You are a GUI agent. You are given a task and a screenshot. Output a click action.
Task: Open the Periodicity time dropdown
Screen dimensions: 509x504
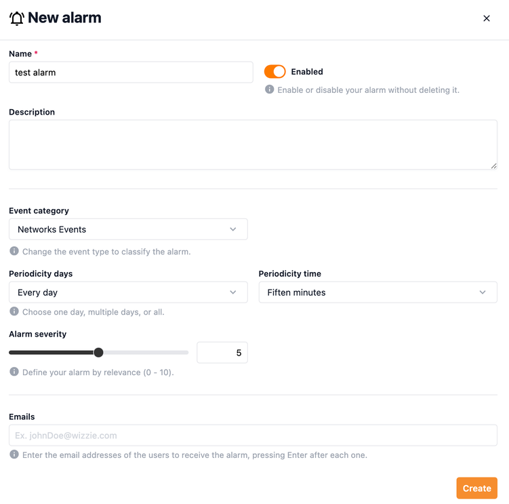378,292
